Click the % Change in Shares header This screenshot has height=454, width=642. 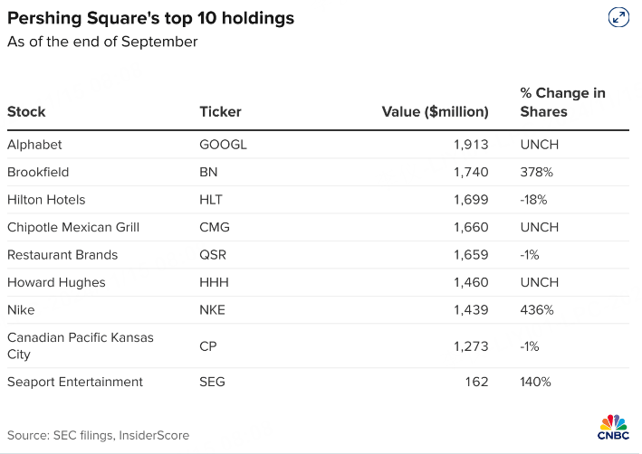(x=562, y=102)
